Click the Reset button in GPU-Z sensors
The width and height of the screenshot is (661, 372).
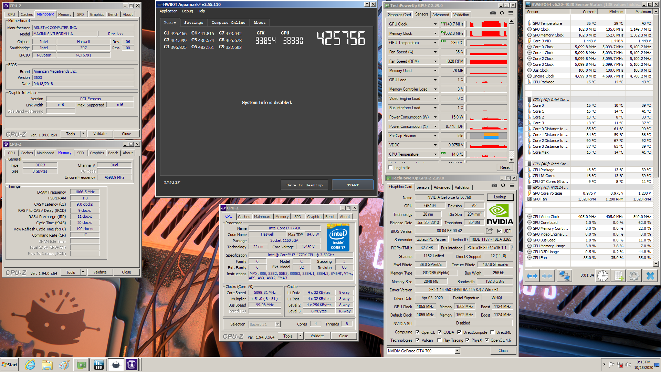(x=505, y=167)
